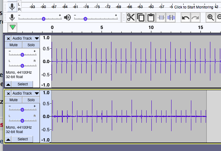Open second Audio Track dropdown menu
The height and width of the screenshot is (151, 221).
point(26,93)
